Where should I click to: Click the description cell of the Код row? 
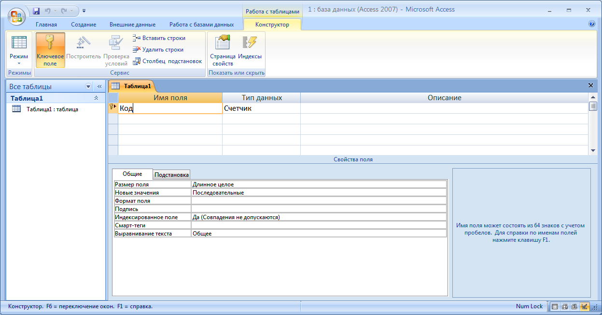coord(444,108)
